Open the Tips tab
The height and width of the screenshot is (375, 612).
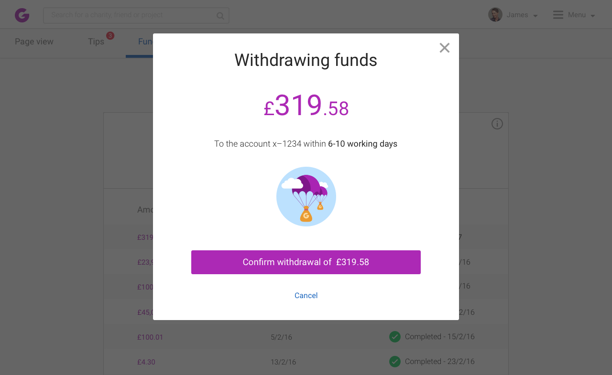coord(96,42)
